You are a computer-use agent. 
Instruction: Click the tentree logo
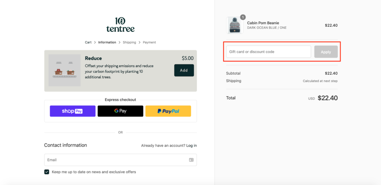(x=120, y=25)
